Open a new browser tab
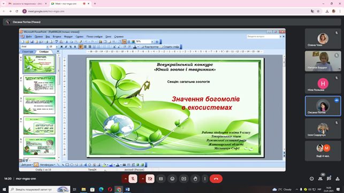This screenshot has height=193, width=344. (x=95, y=4)
